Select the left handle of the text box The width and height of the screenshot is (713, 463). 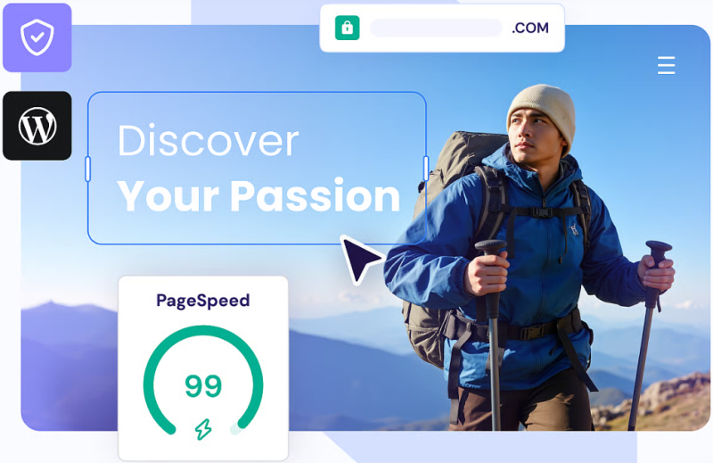(87, 169)
